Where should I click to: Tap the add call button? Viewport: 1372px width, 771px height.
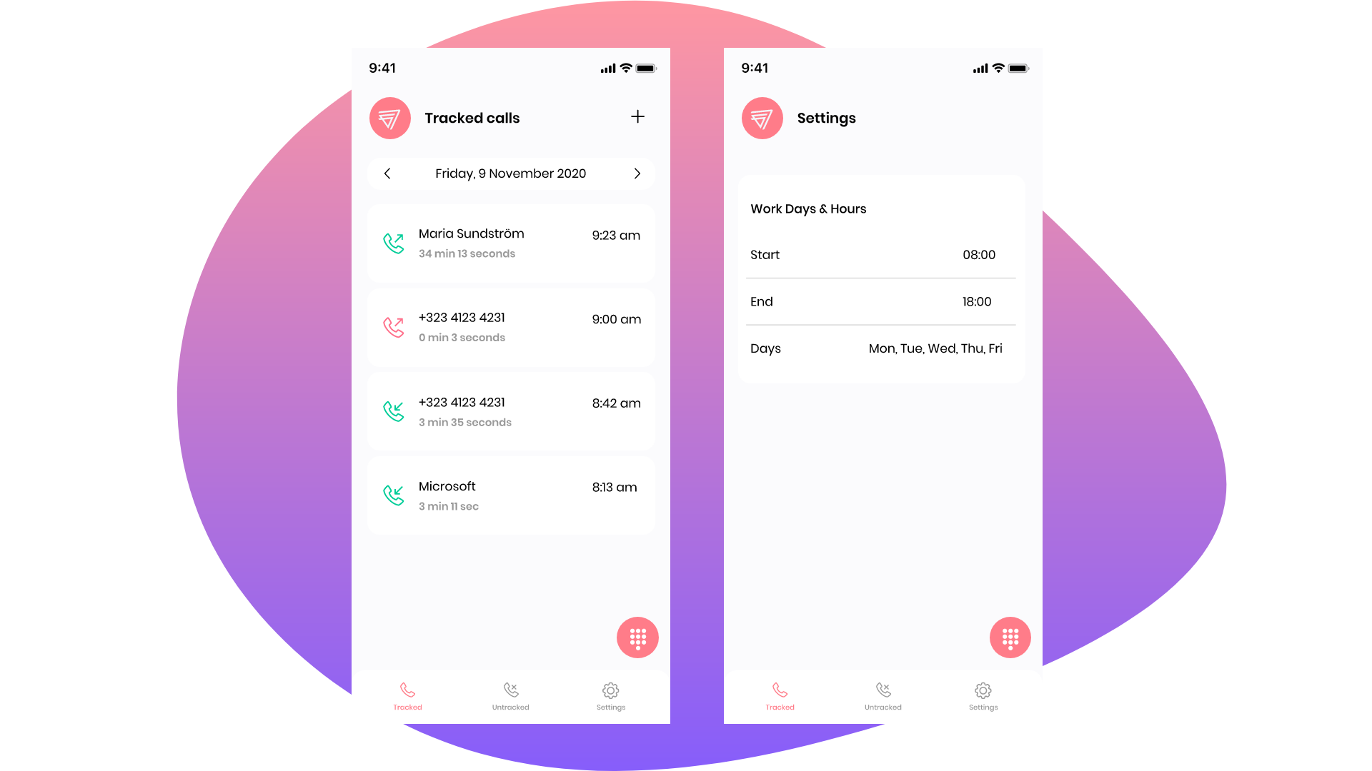(637, 117)
